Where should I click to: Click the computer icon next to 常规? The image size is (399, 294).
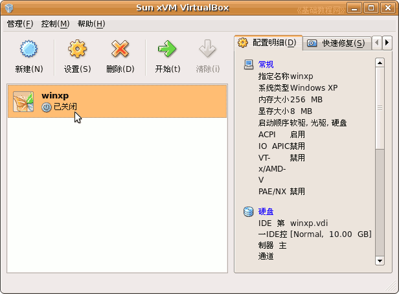pyautogui.click(x=249, y=65)
